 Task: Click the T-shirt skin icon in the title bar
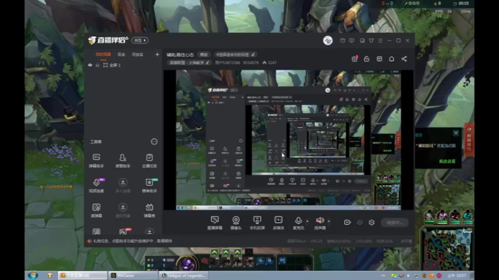click(x=371, y=40)
